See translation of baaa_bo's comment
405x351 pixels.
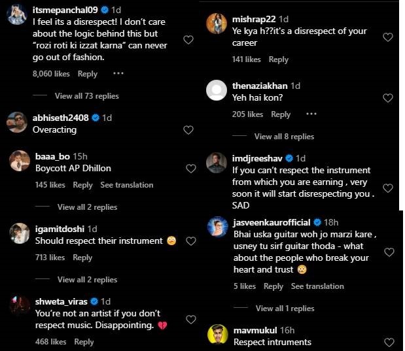(x=127, y=185)
